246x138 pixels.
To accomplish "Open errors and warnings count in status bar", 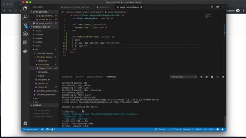I will click(51, 130).
